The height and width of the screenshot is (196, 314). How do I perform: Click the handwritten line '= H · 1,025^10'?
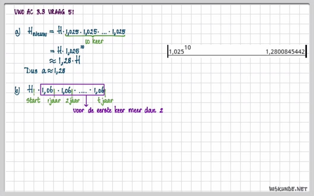[x=68, y=51]
